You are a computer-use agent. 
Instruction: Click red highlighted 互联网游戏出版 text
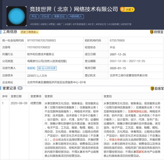(137, 111)
